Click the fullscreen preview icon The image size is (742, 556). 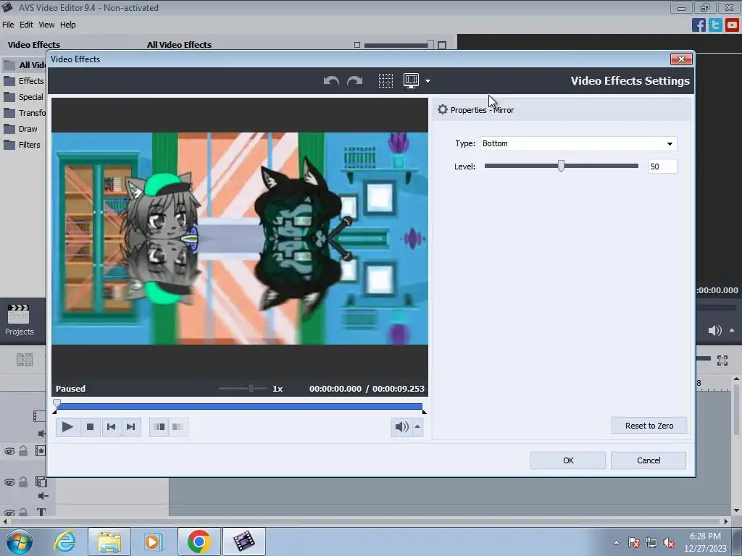point(722,361)
